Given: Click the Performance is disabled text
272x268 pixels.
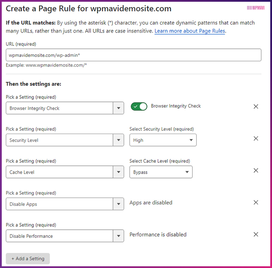Looking at the screenshot, I should coord(158,235).
